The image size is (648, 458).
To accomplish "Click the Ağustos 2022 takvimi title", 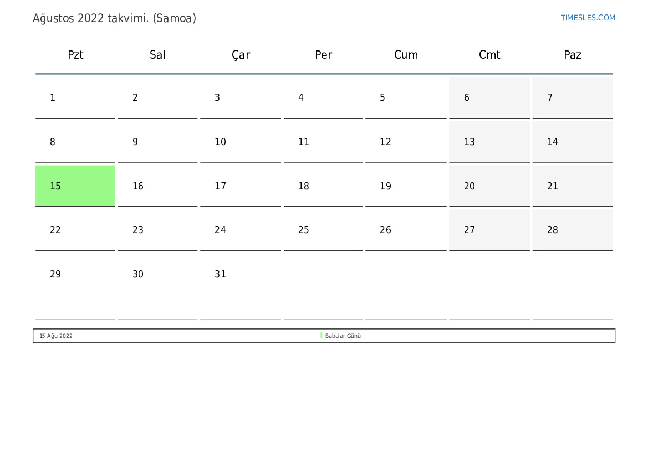I will tap(114, 18).
